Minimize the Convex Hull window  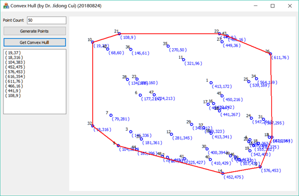(256, 5)
